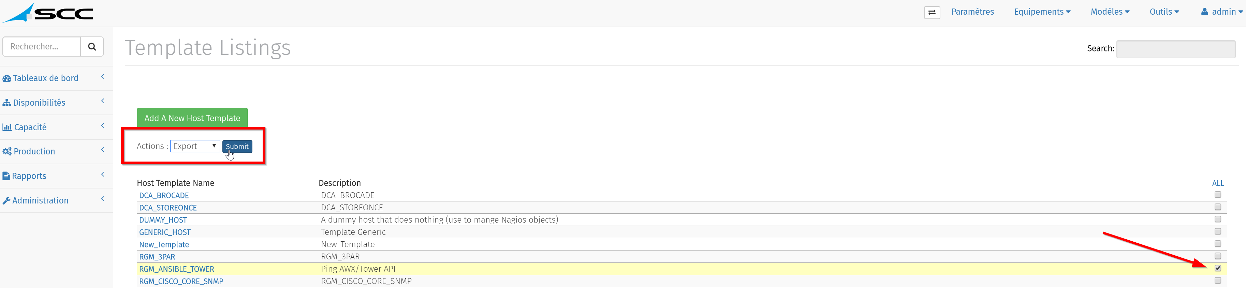Check the DUMMY_HOST checkbox
This screenshot has width=1246, height=288.
(1217, 219)
